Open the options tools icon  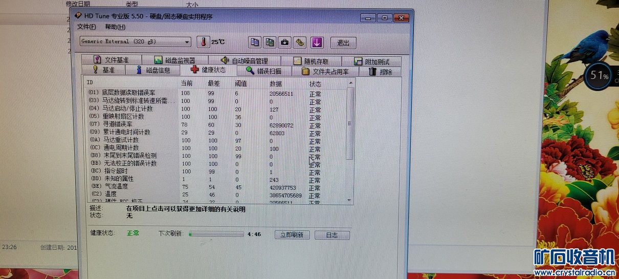[300, 42]
